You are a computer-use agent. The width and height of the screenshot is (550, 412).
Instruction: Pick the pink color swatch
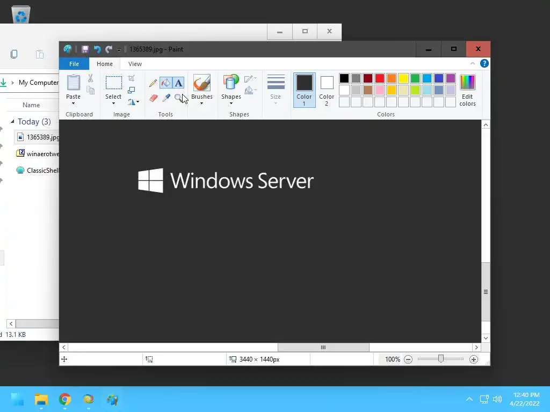380,90
